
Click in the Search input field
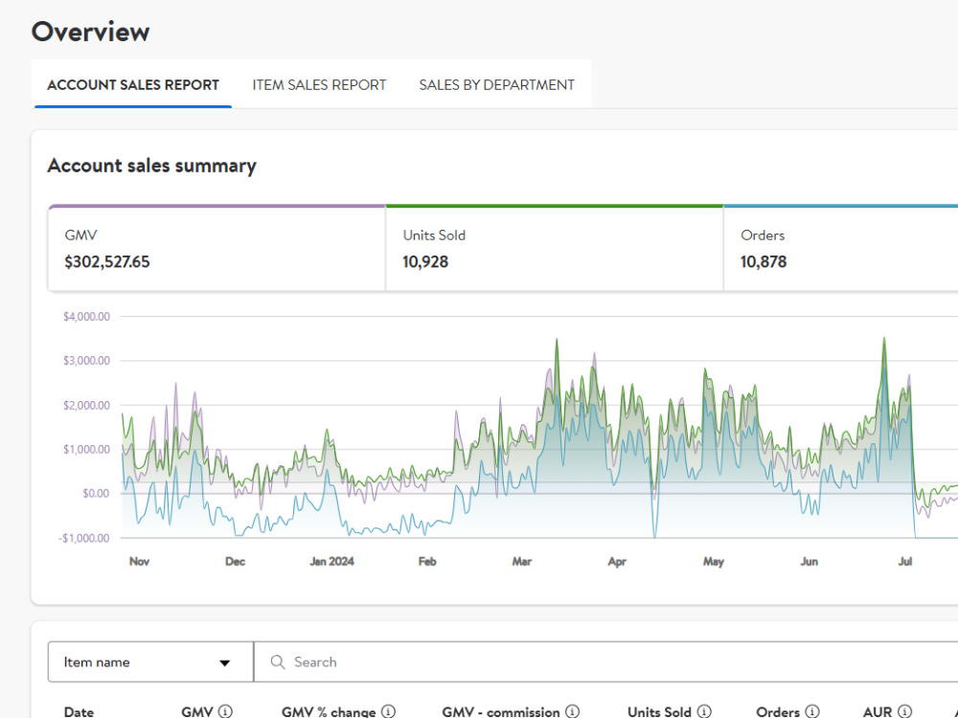tap(605, 662)
